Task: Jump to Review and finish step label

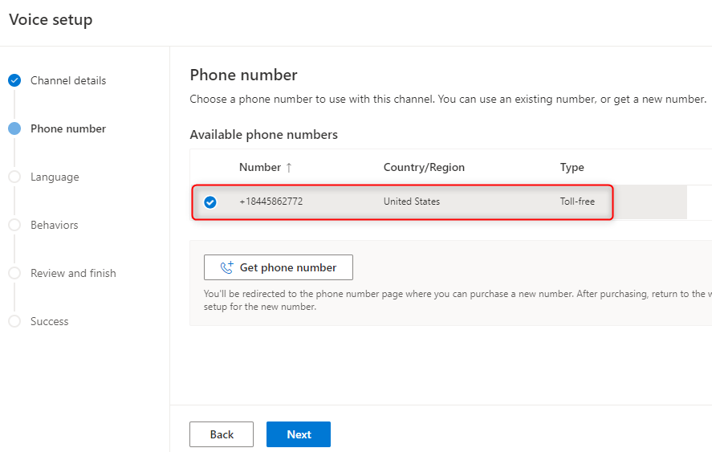Action: click(73, 273)
